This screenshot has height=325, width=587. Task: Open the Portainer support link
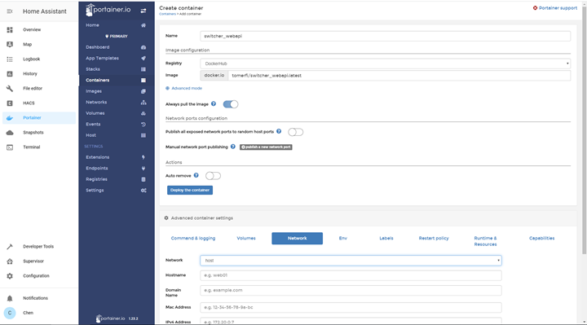pos(555,8)
